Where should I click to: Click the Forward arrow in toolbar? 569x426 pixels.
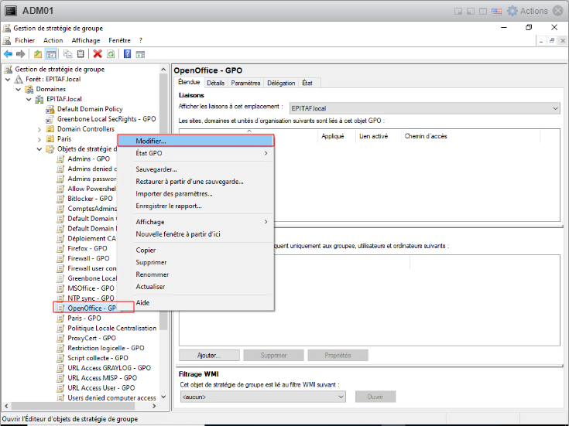[20, 54]
